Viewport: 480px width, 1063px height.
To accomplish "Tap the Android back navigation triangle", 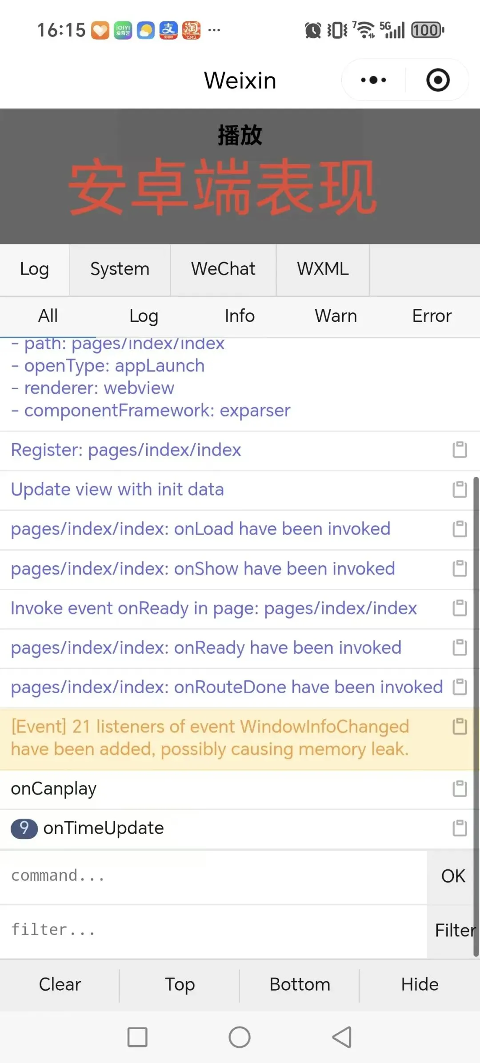I will [x=342, y=1037].
